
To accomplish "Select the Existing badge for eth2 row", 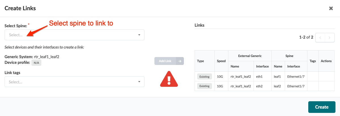I will 204,86.
